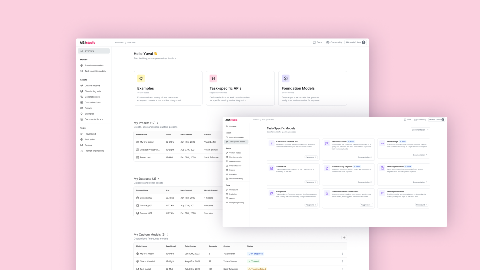Open Documentation link on the Semantic Search card
480x270 pixels.
coord(365,157)
